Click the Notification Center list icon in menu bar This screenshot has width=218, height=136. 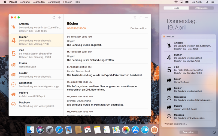pyautogui.click(x=213, y=2)
